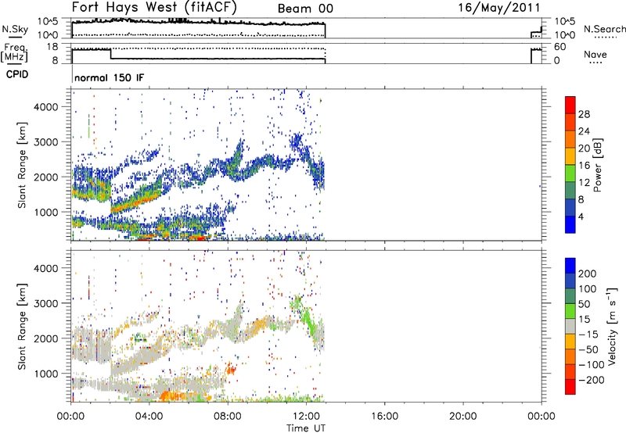626x433 pixels.
Task: Click the '04:00' time axis label
Action: (x=149, y=417)
